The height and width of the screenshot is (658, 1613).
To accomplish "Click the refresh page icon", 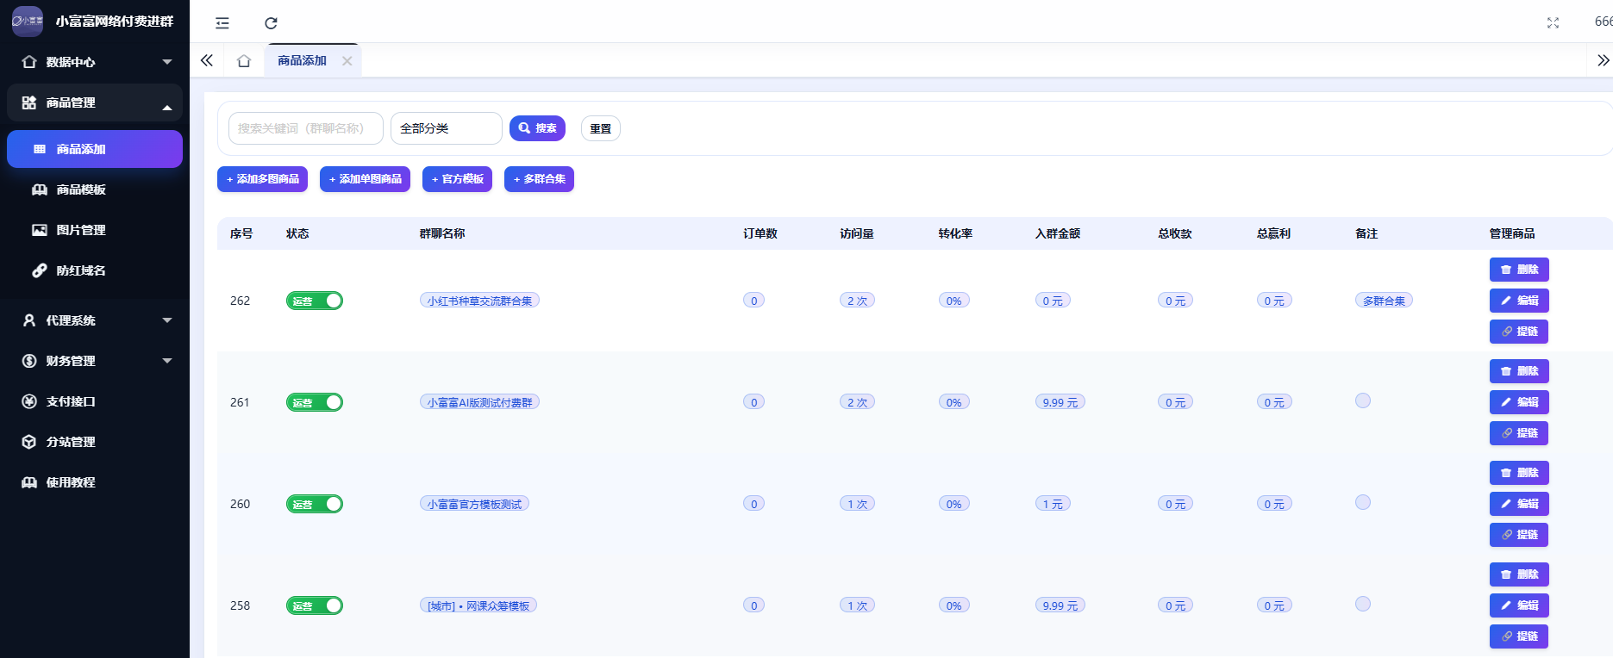I will click(x=271, y=23).
